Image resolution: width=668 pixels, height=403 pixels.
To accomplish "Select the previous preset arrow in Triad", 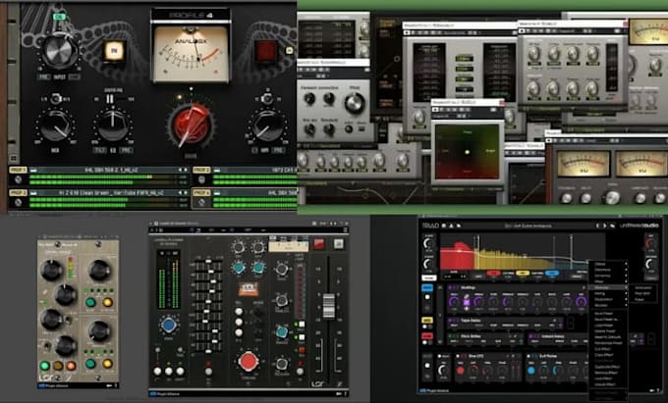I will (x=597, y=226).
